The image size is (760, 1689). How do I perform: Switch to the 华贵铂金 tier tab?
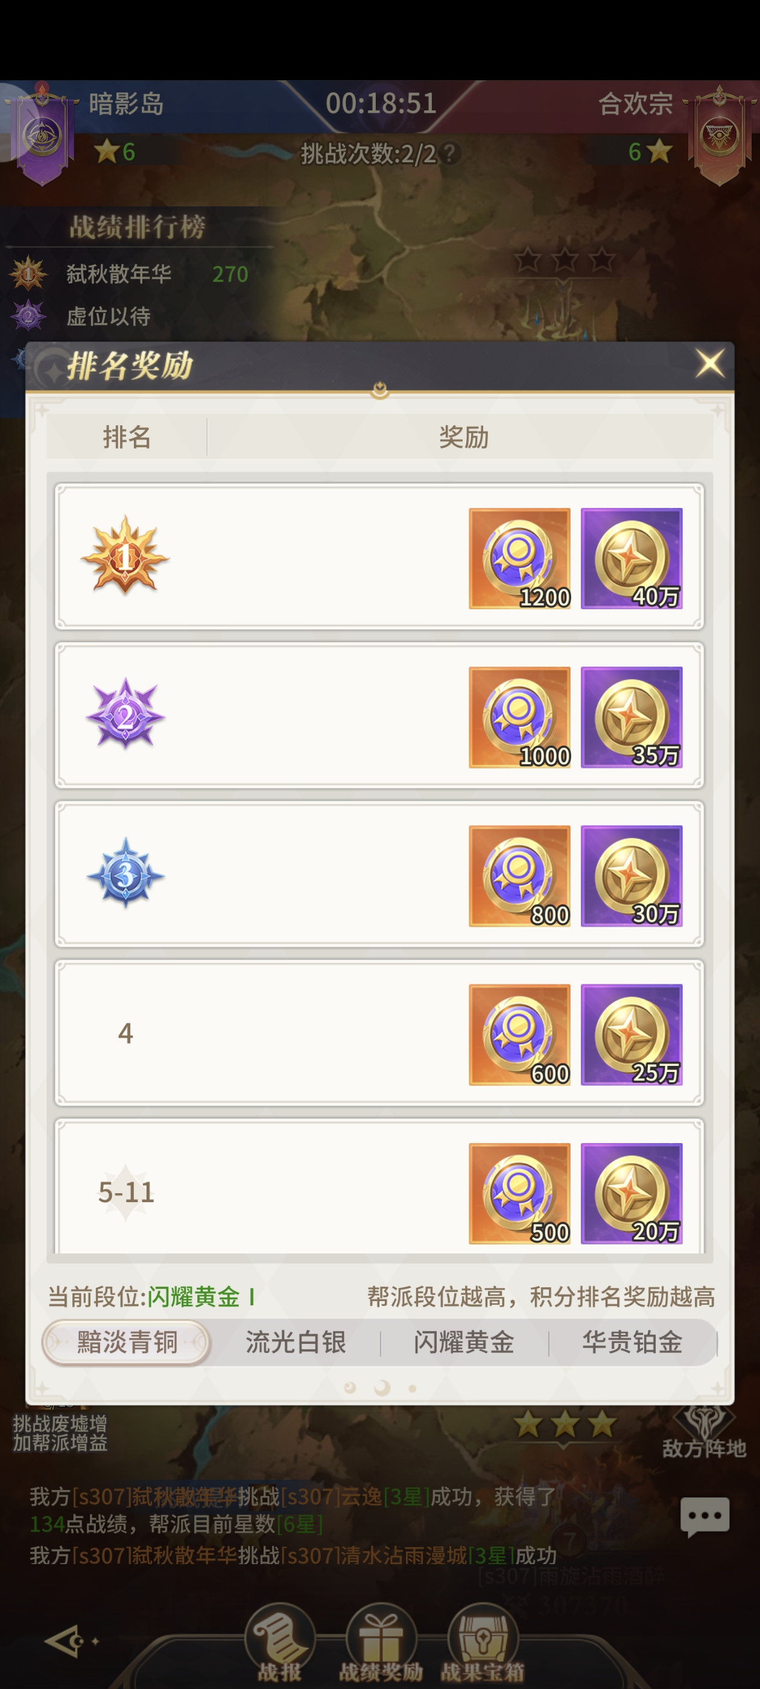(x=632, y=1342)
